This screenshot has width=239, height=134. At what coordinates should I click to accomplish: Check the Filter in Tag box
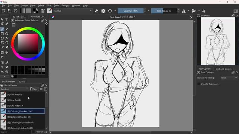pyautogui.click(x=33, y=132)
